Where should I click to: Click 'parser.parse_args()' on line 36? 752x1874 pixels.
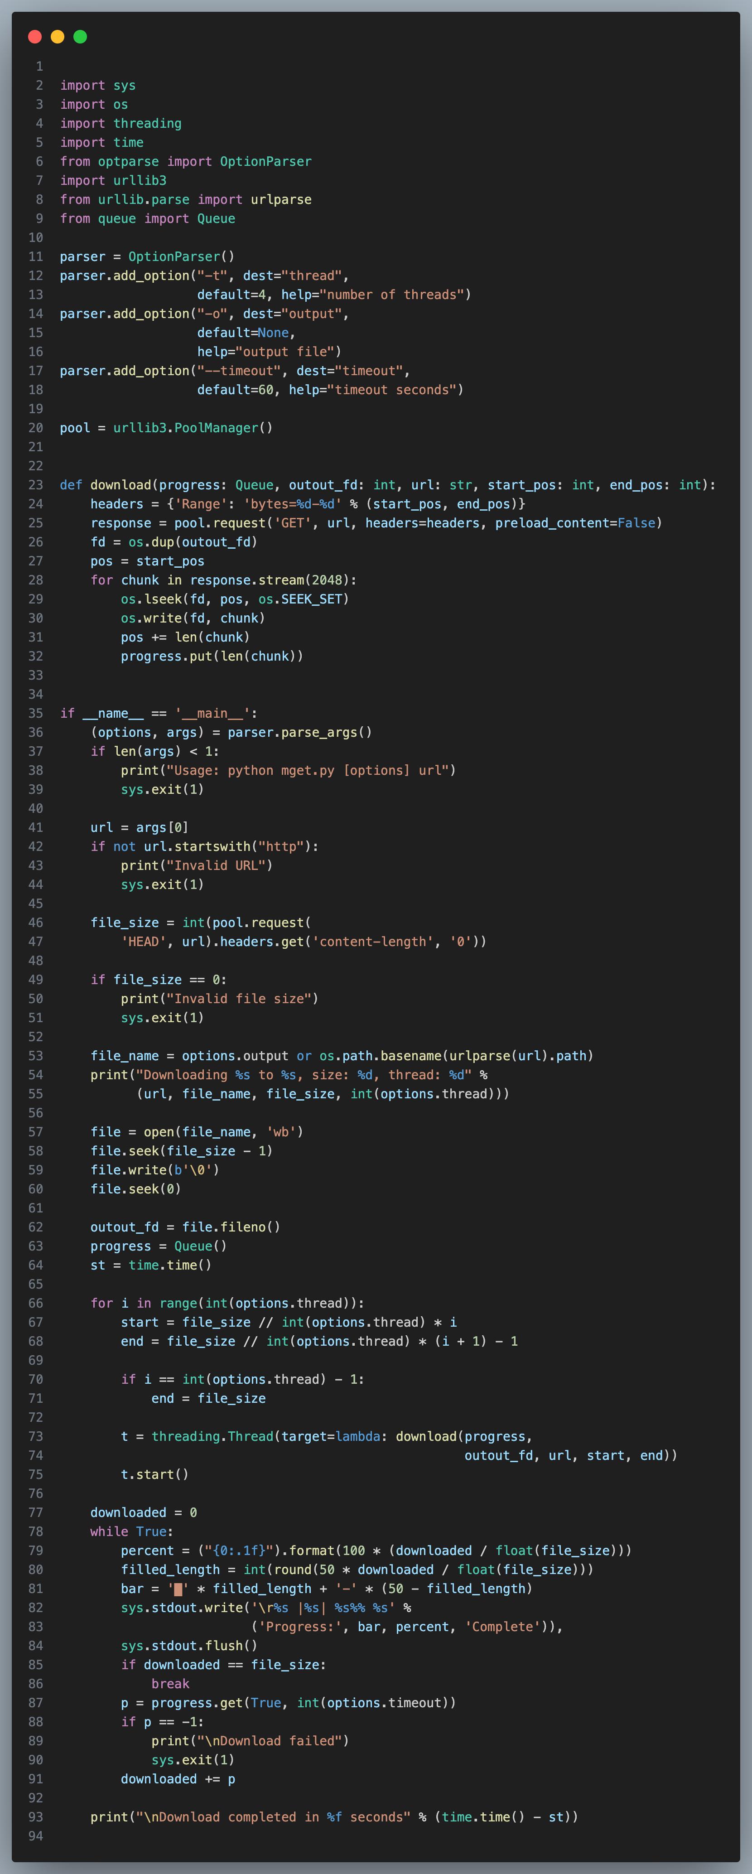[299, 732]
